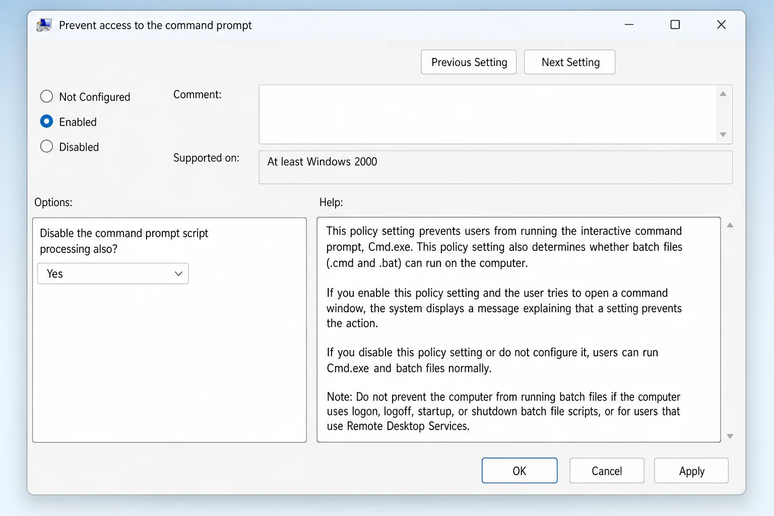Screen dimensions: 774x516
Task: Click the Comment box scroll down arrow
Action: pos(723,135)
